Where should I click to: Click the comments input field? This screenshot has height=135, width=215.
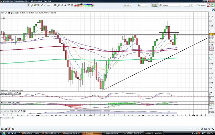[x=107, y=122]
